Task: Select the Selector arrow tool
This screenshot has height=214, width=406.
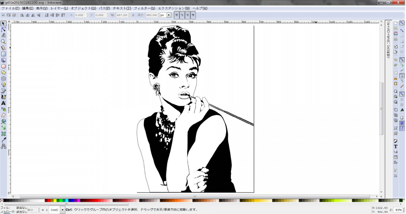Action: (x=3, y=23)
